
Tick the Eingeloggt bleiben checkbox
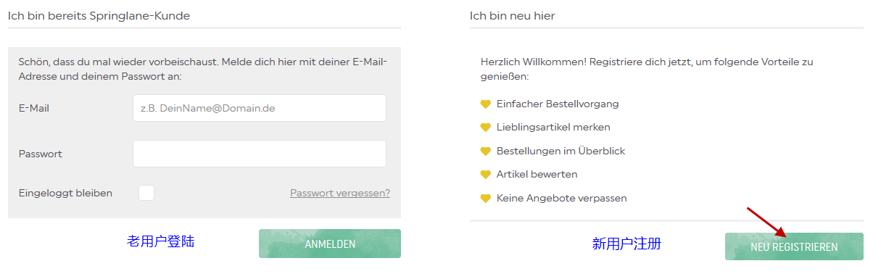pyautogui.click(x=146, y=193)
